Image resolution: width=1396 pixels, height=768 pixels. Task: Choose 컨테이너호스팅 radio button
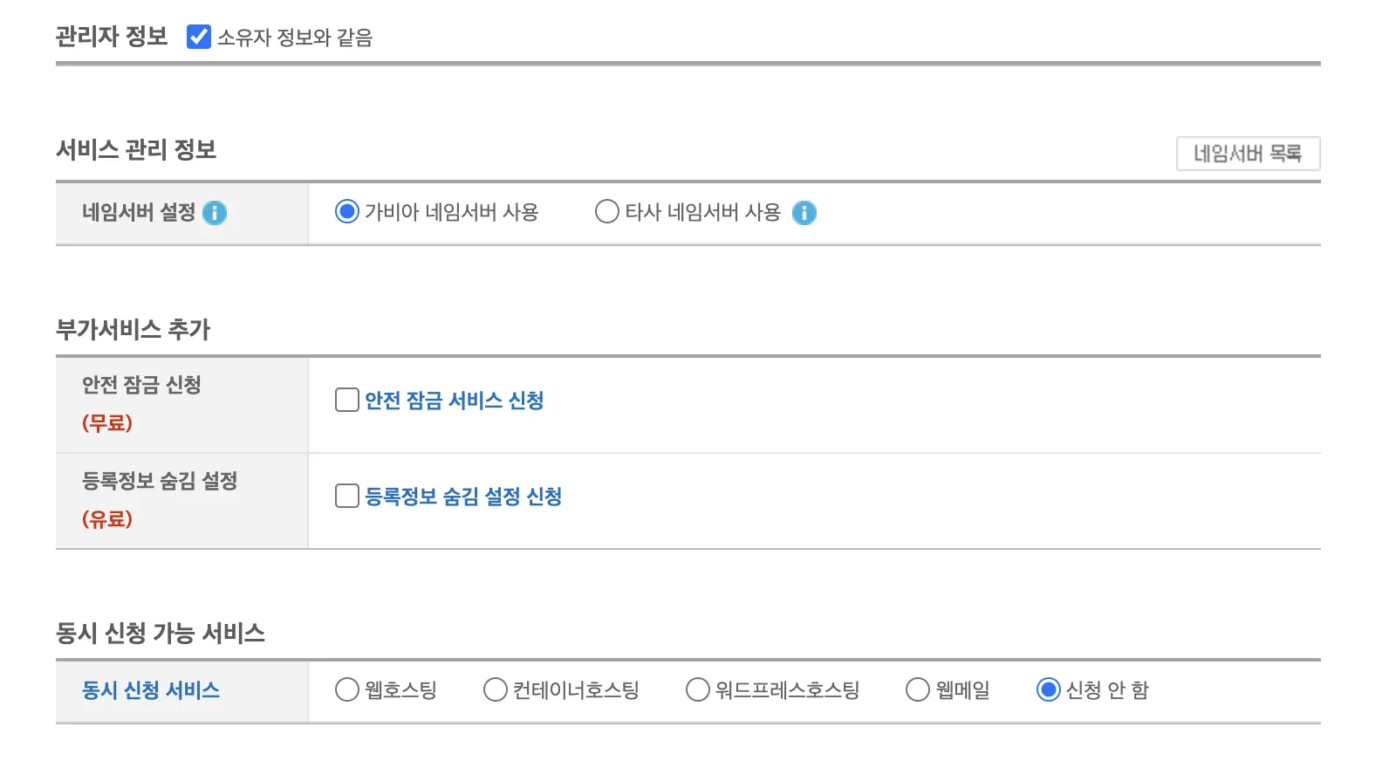tap(496, 689)
